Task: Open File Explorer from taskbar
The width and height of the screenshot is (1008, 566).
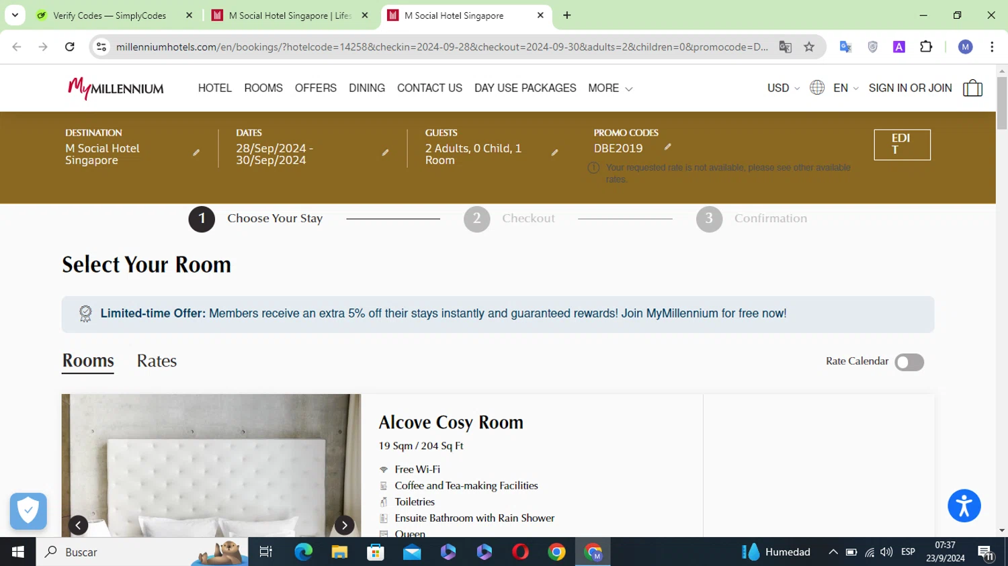Action: (339, 552)
